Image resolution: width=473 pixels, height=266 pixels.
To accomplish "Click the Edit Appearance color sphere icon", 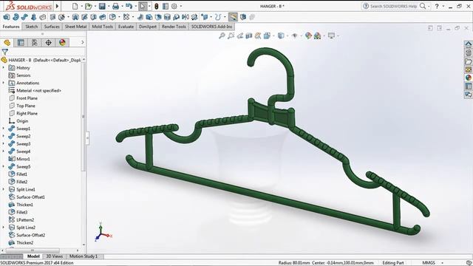I will 308,36.
